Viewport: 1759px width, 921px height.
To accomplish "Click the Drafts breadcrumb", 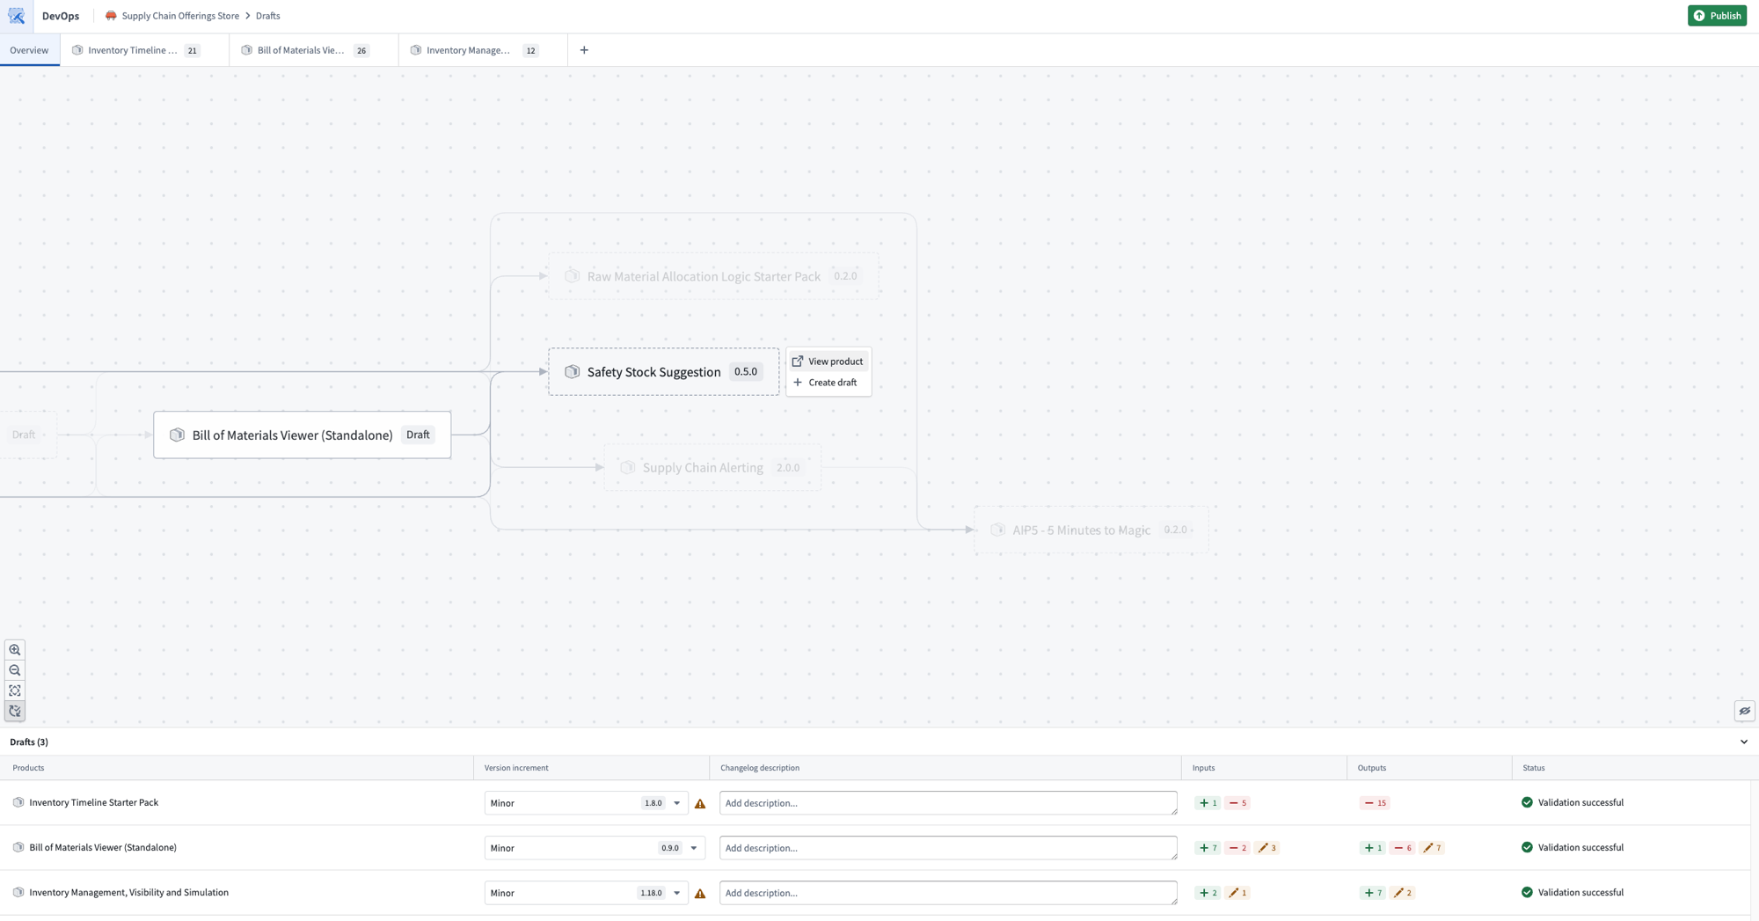I will 268,16.
